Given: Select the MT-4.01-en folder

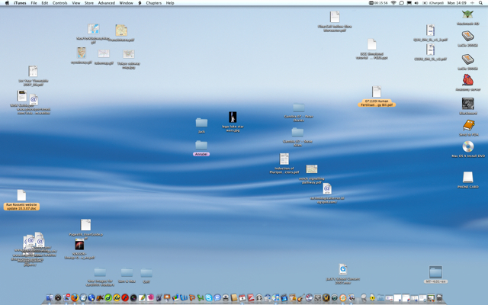Looking at the screenshot, I should tap(435, 272).
